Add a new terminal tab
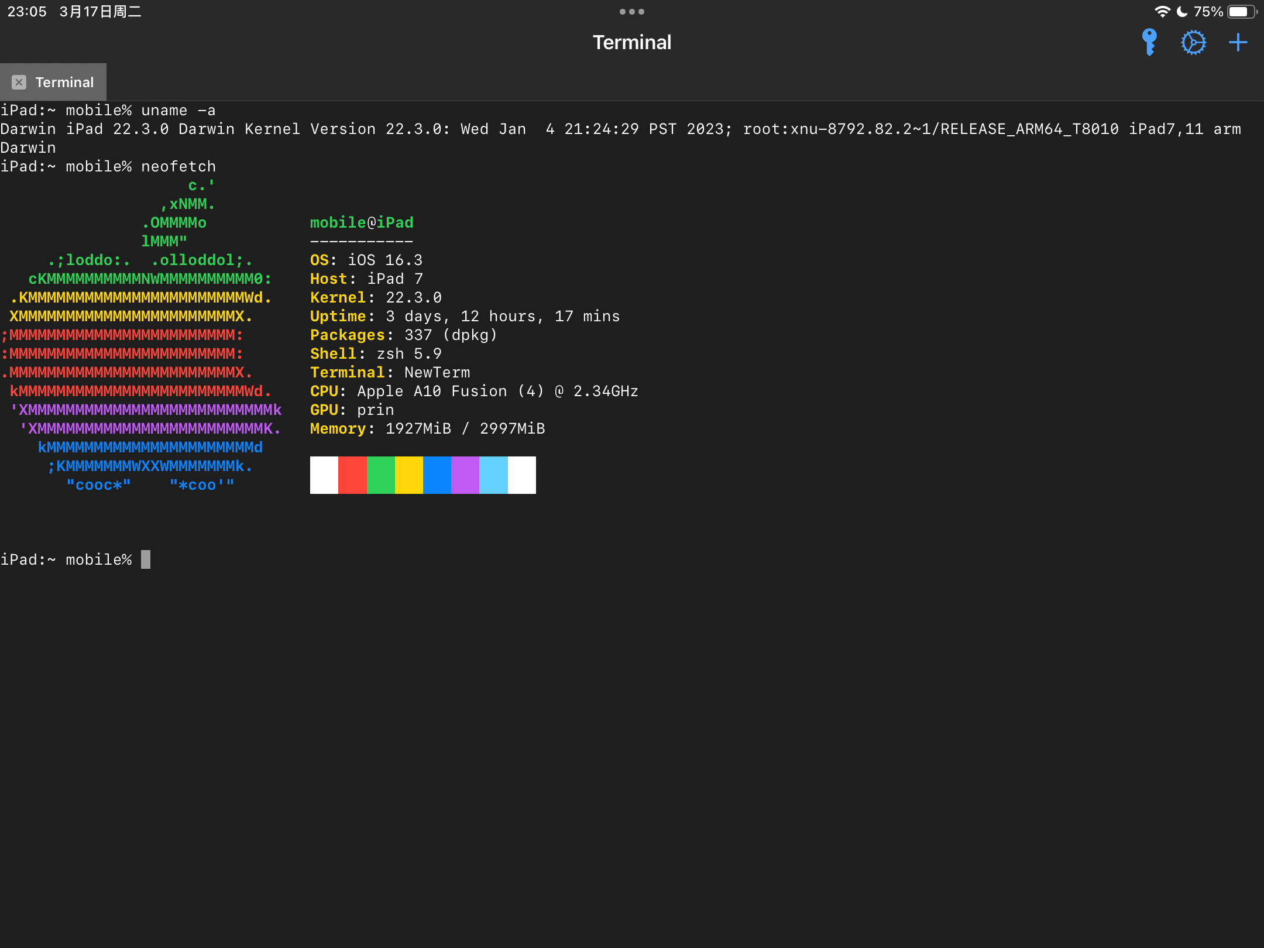Screen dimensions: 1264x948 1238,42
